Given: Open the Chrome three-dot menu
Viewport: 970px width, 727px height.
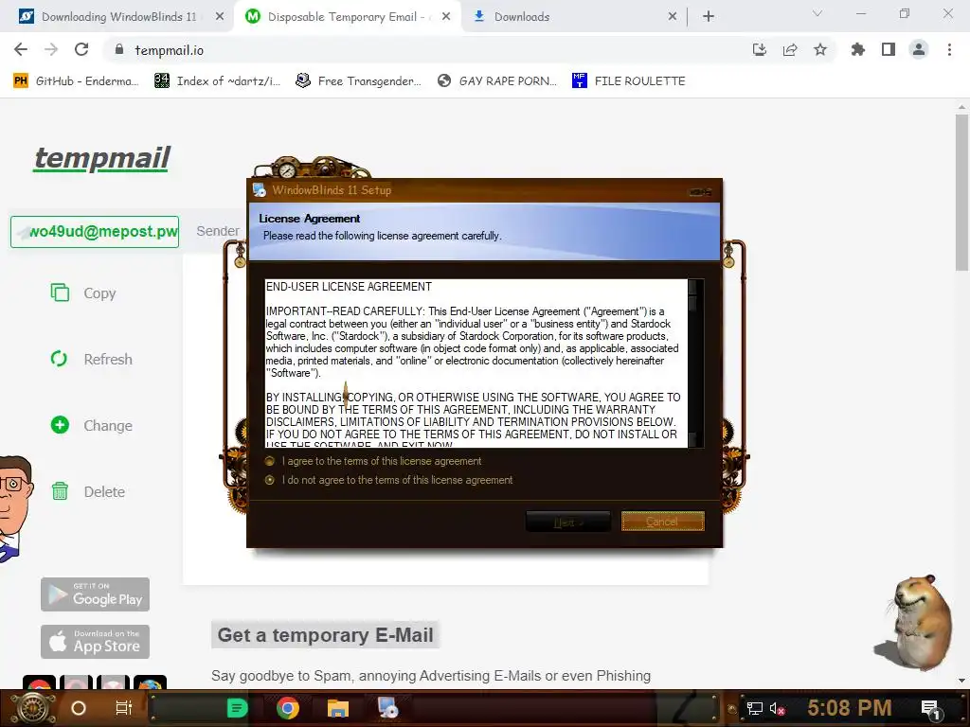Looking at the screenshot, I should tap(949, 49).
